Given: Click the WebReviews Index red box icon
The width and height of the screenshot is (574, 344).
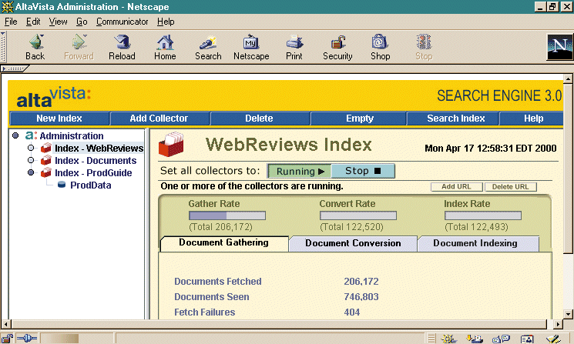Looking at the screenshot, I should coord(171,145).
